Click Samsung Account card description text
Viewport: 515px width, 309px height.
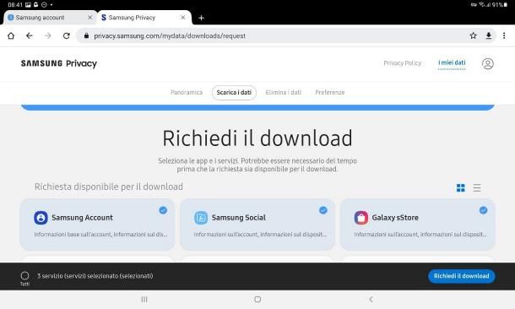pos(100,234)
